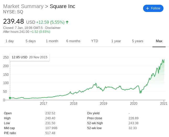Select the 6 months range tab
169x137 pixels.
(x=73, y=41)
